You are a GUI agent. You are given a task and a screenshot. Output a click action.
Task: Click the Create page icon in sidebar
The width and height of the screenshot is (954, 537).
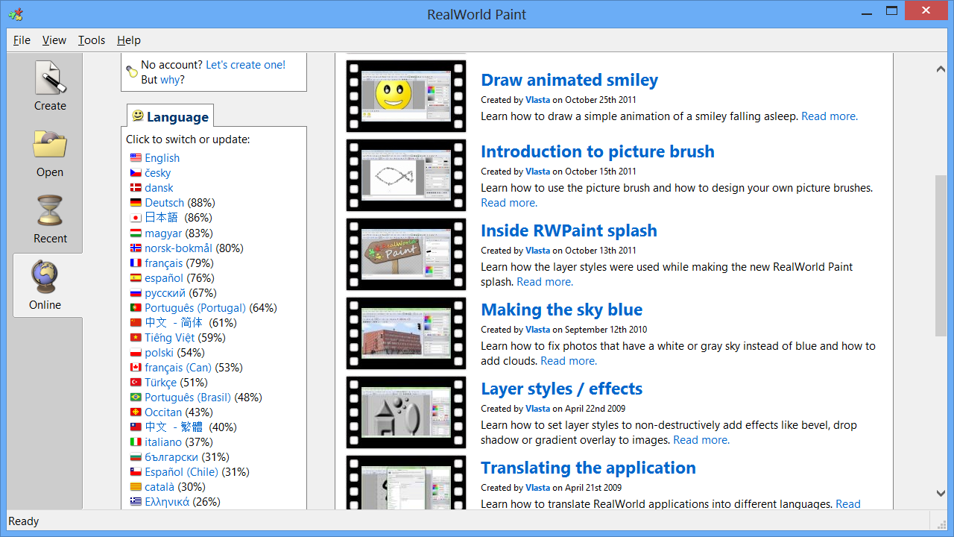50,78
